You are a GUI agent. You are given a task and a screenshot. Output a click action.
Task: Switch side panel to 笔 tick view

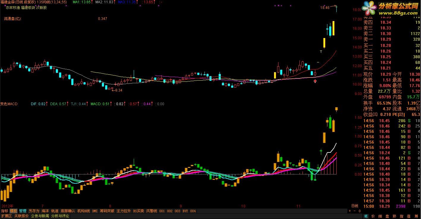point(366,216)
